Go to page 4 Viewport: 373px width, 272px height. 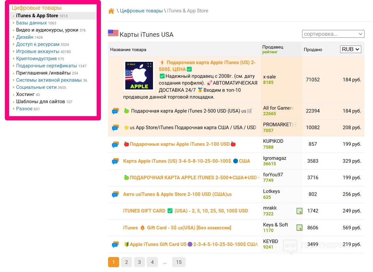[x=152, y=262]
